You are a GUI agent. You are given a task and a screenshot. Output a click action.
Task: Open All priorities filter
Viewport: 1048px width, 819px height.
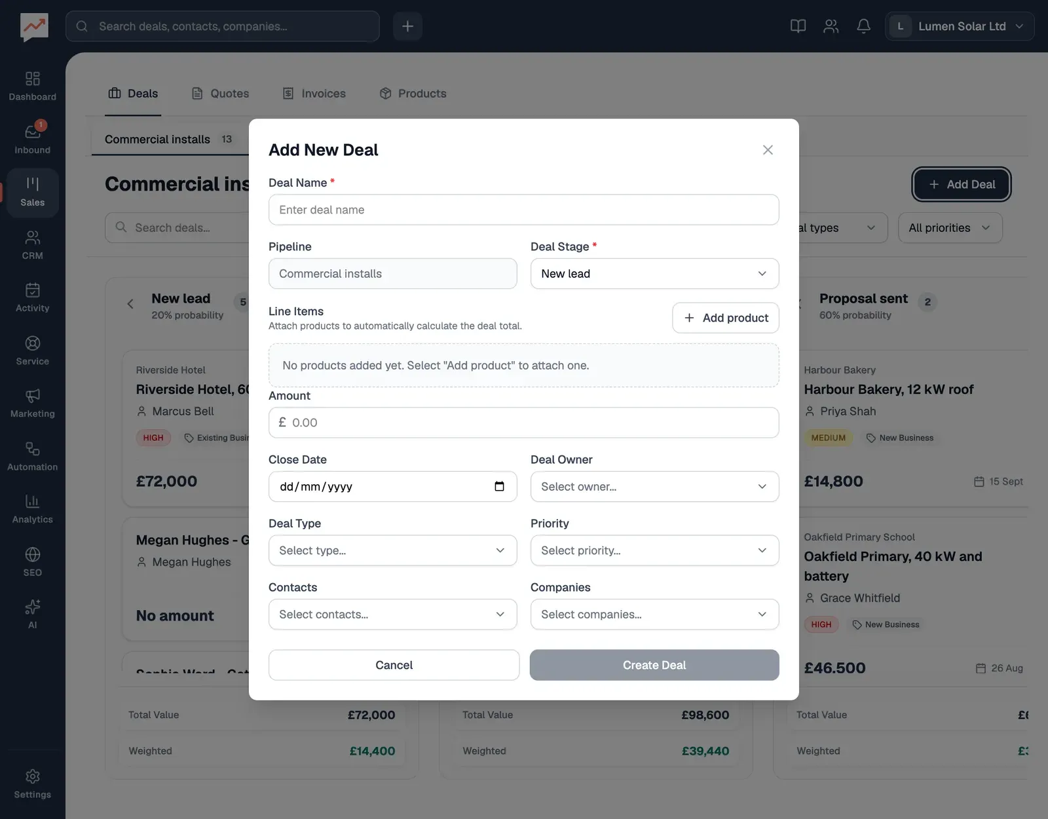coord(950,227)
